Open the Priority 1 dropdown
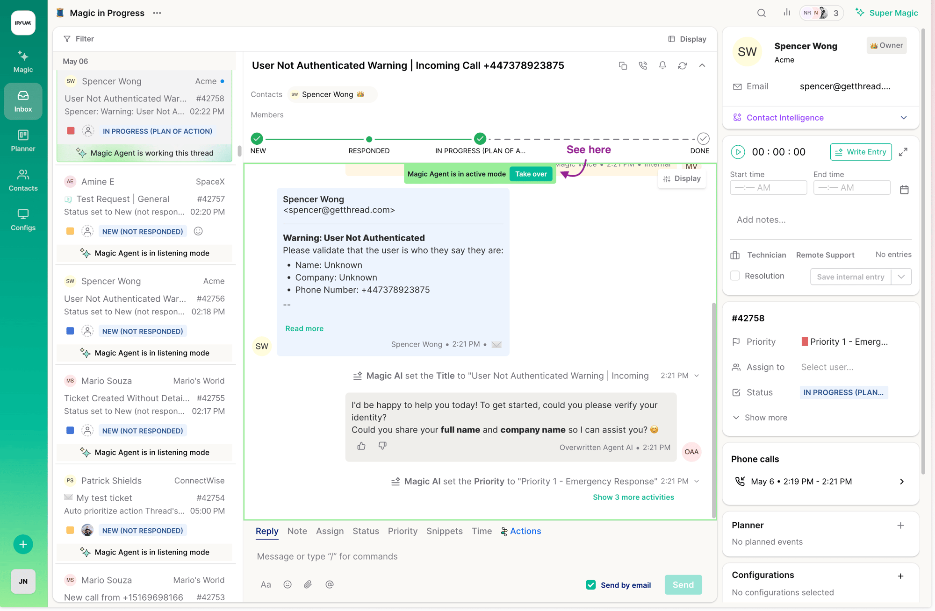 (x=844, y=342)
